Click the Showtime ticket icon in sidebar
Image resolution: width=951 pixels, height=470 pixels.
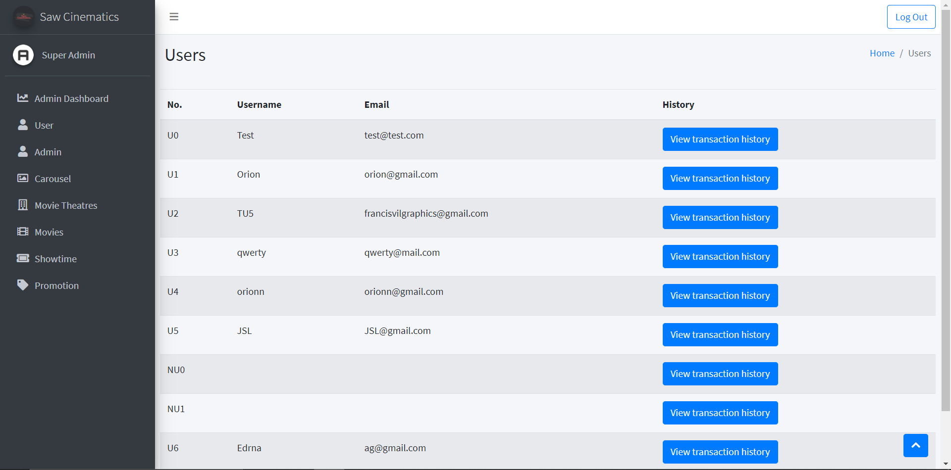[23, 258]
